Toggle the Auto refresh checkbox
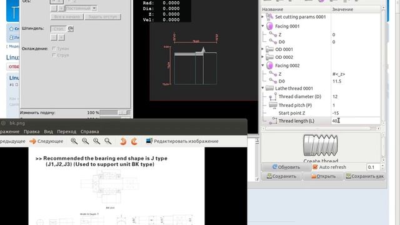Screen dimensions: 400x225 315,167
